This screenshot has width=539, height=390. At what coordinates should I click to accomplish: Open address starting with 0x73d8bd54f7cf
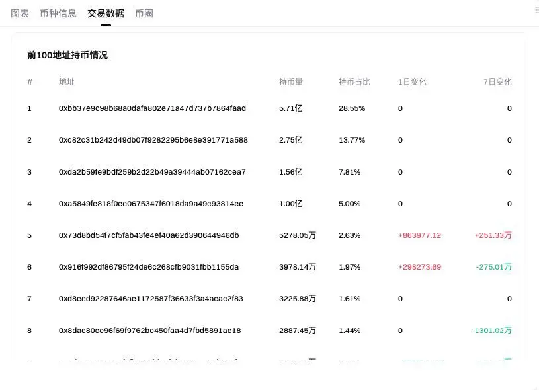(x=149, y=235)
